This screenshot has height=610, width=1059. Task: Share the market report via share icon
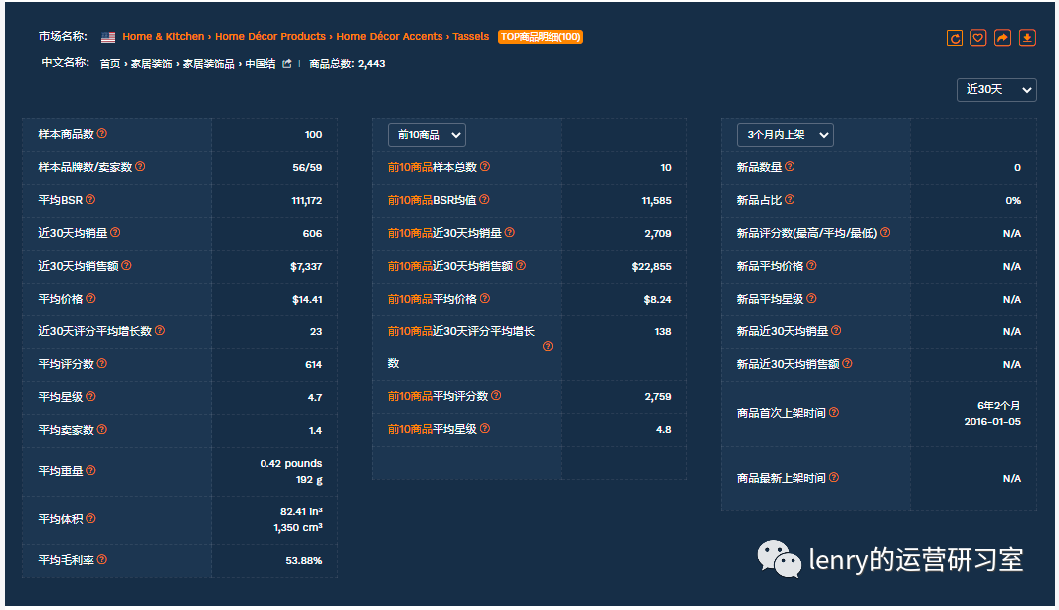point(1003,36)
